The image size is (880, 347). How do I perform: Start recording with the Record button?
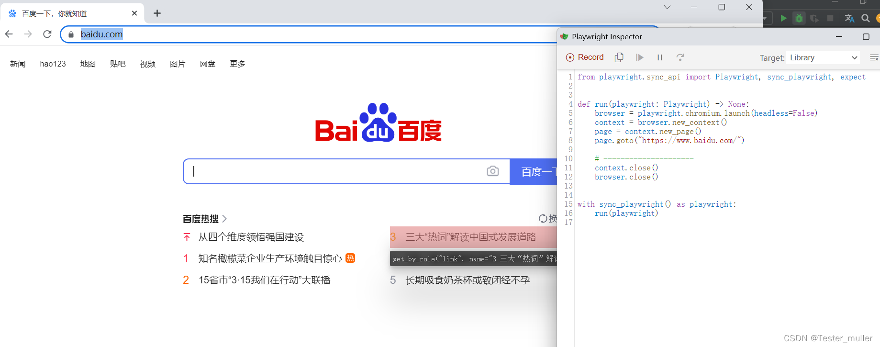[584, 57]
